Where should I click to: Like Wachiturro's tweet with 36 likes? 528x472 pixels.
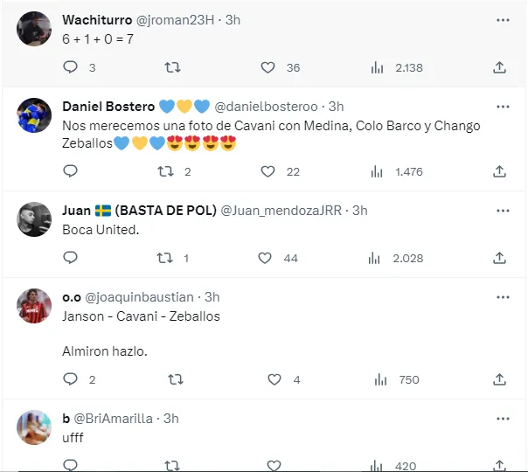267,67
